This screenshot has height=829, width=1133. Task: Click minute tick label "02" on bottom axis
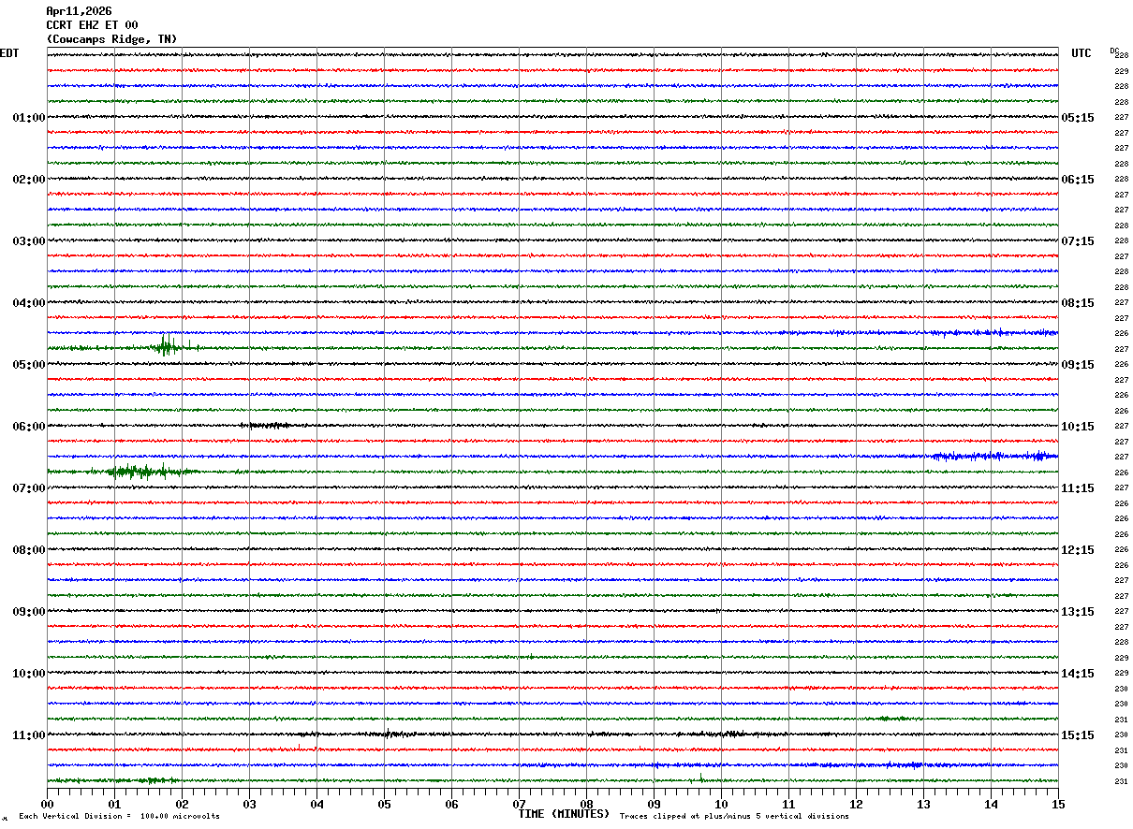coord(182,804)
